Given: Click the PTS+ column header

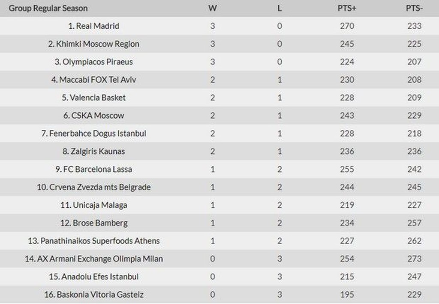Looking at the screenshot, I should point(346,8).
